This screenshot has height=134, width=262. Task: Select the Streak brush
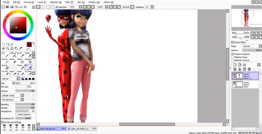tap(21, 67)
